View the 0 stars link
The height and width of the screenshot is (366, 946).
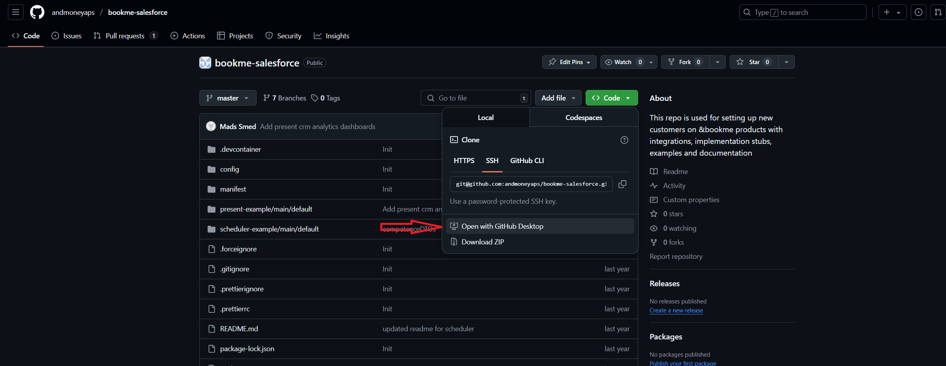tap(667, 213)
